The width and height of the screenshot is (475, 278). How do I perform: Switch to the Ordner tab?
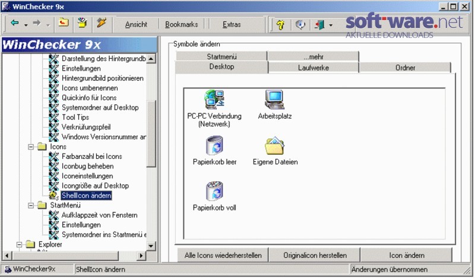(x=405, y=68)
